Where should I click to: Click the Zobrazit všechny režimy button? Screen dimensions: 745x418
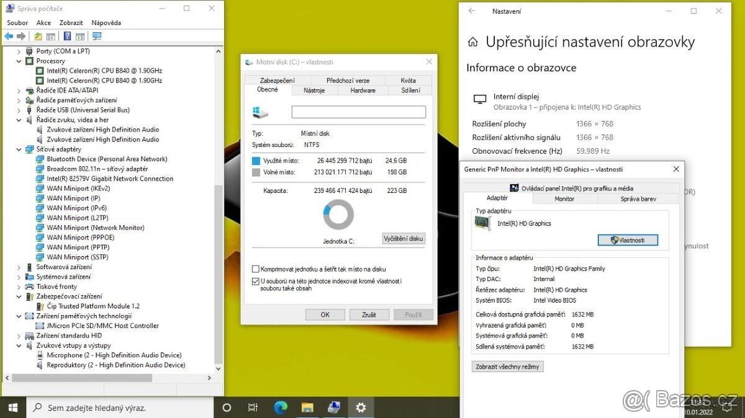coord(507,366)
